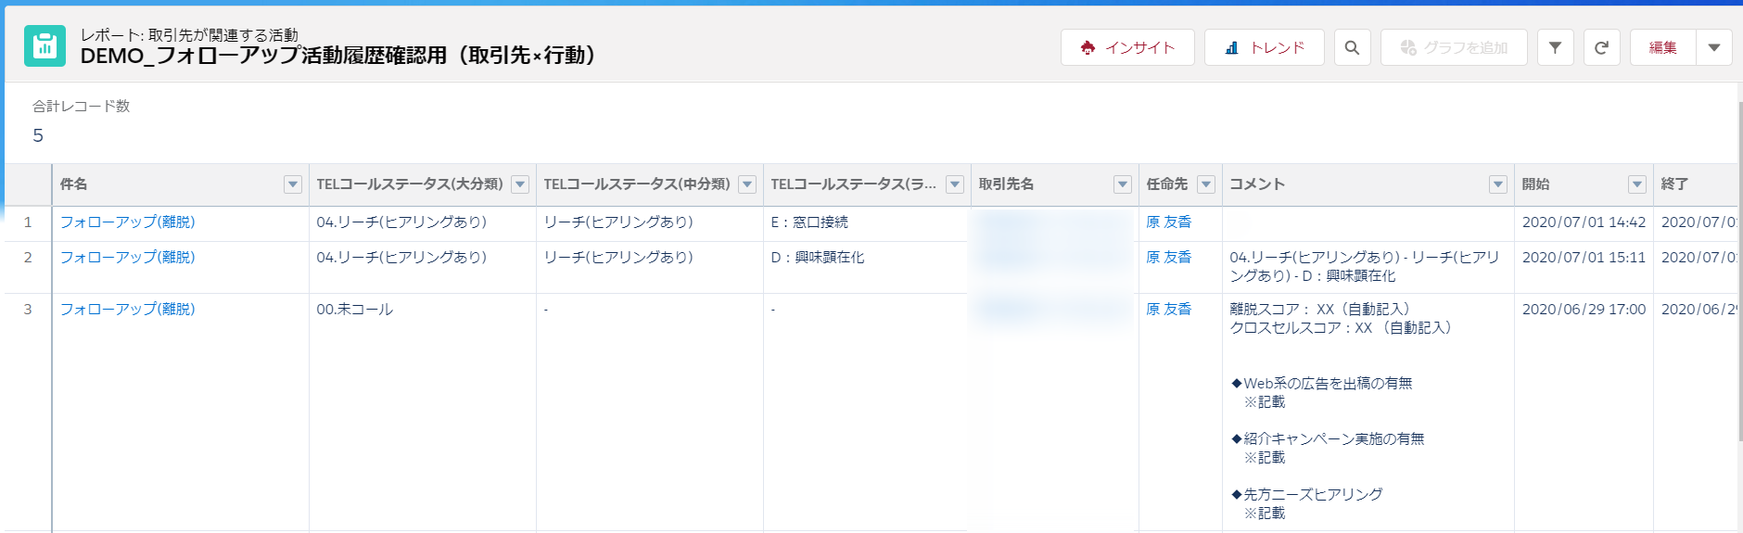Toggle the filter funnel icon
Viewport: 1743px width, 533px height.
[1555, 47]
